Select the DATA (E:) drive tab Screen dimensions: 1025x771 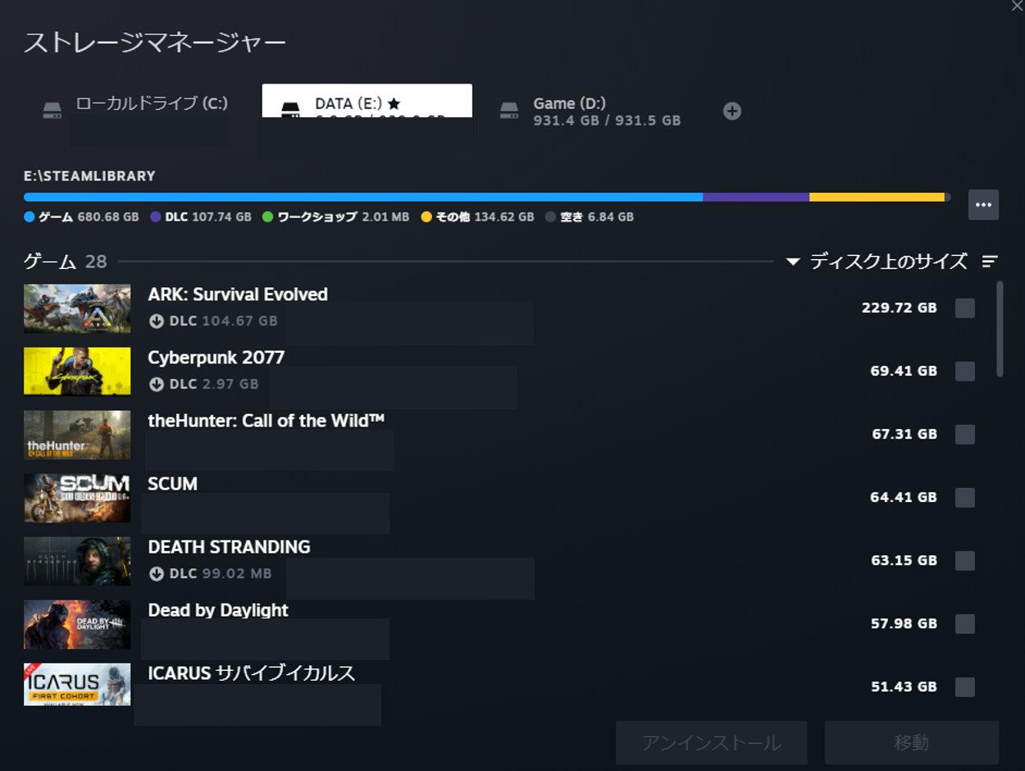point(367,101)
